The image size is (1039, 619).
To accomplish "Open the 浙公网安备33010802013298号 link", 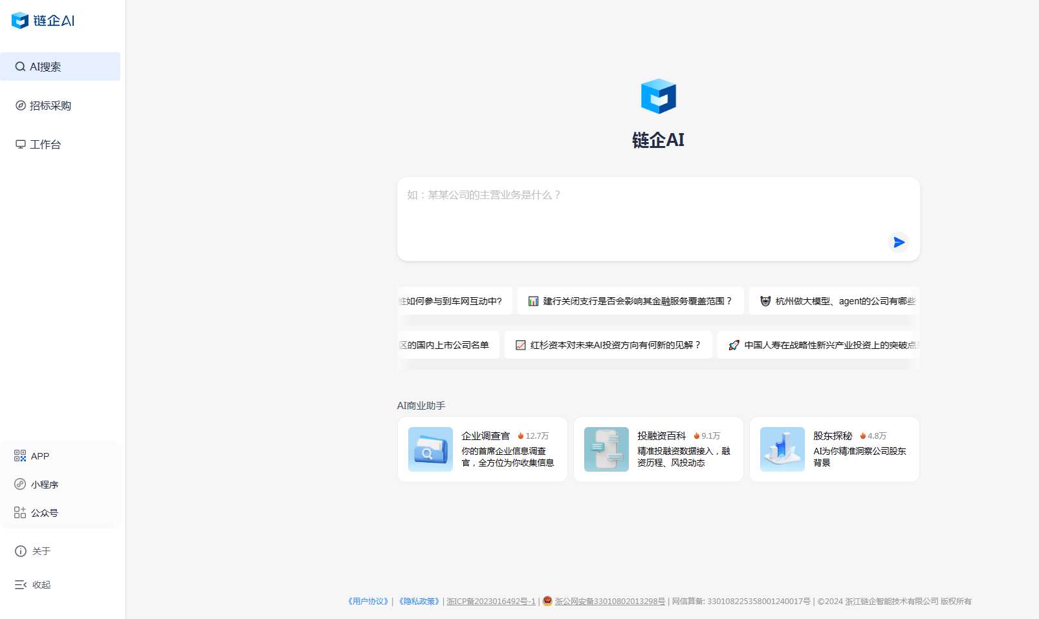I will point(610,602).
